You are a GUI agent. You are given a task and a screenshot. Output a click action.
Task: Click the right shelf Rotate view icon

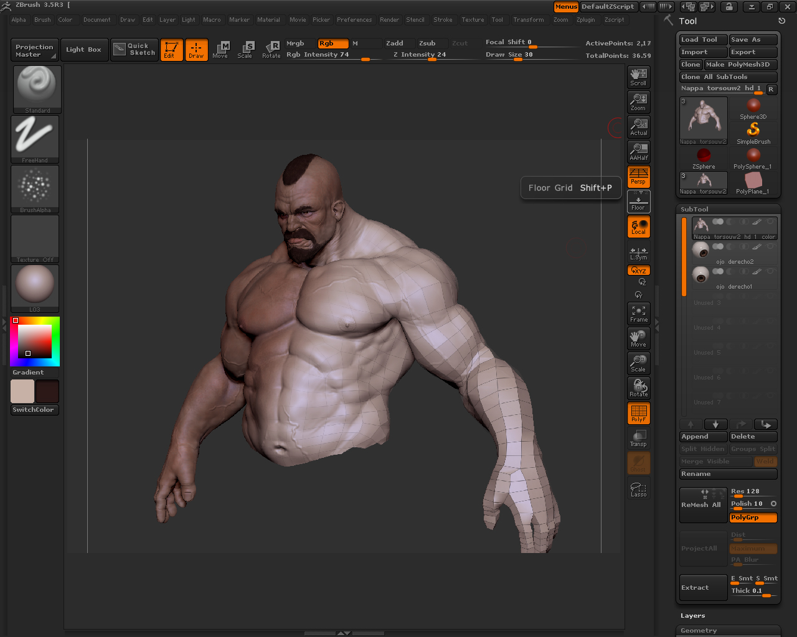pyautogui.click(x=639, y=388)
